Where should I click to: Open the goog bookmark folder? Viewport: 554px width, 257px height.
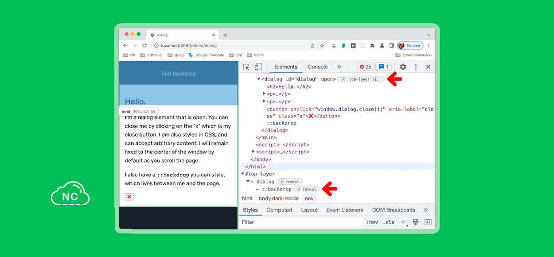pos(175,55)
